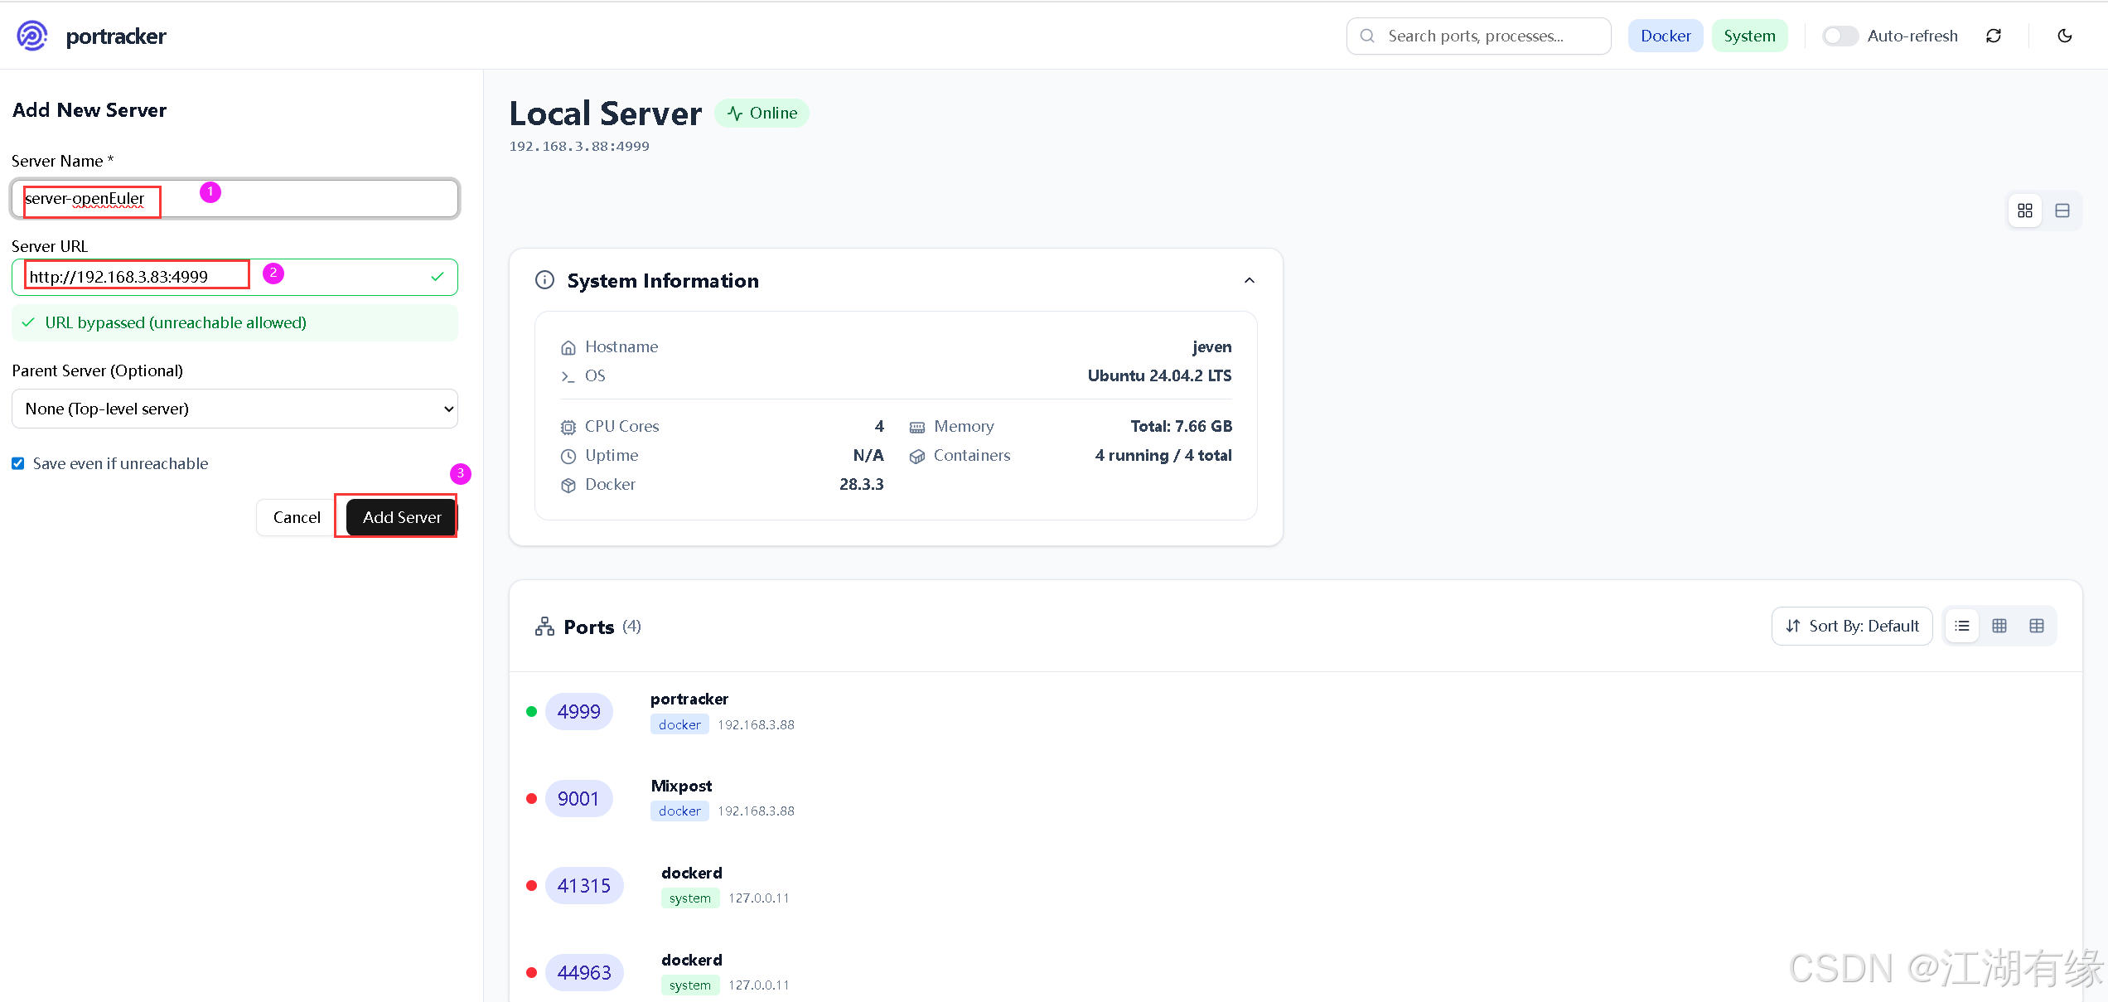Uncheck Save even if unreachable
Image resolution: width=2108 pixels, height=1002 pixels.
tap(18, 463)
